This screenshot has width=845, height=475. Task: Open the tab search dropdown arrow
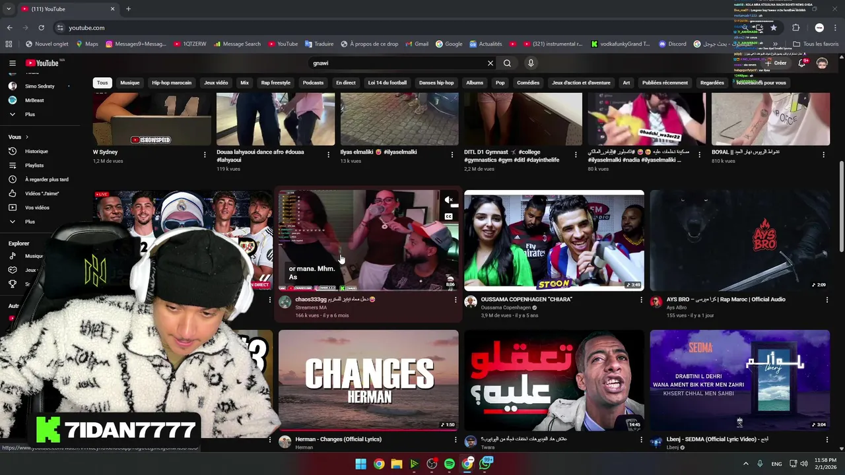[x=8, y=9]
